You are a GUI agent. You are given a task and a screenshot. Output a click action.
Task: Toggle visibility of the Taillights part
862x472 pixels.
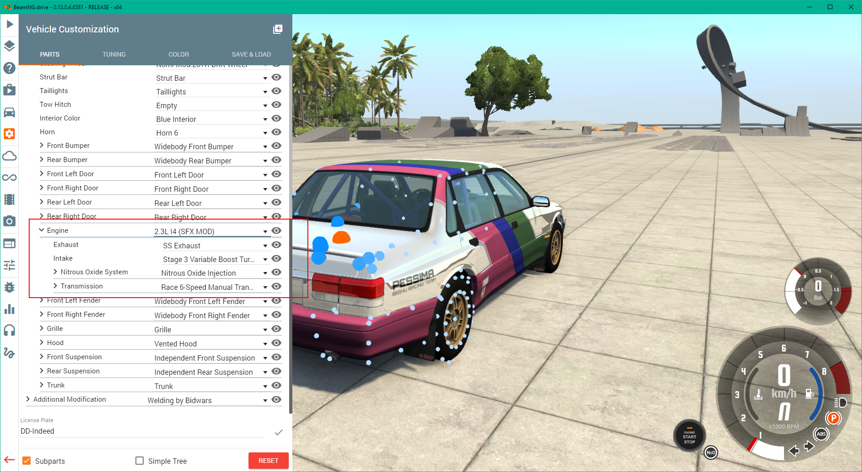point(276,91)
